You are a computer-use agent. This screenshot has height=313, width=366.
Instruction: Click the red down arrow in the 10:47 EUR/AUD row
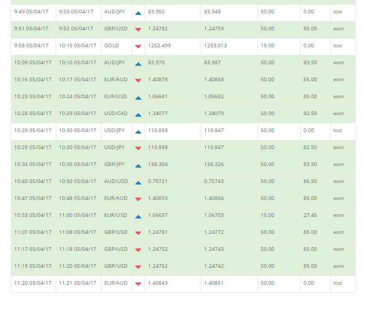click(138, 199)
